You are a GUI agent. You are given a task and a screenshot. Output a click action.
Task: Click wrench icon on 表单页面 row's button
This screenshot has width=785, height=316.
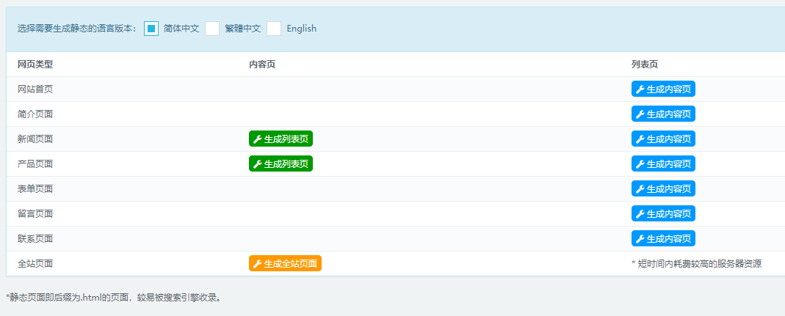[x=640, y=189]
